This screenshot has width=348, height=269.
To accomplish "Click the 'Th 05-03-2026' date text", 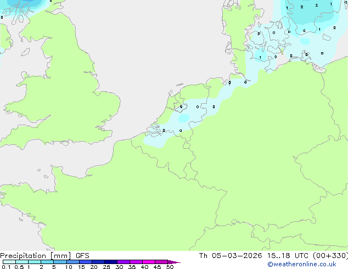I will point(231,256).
